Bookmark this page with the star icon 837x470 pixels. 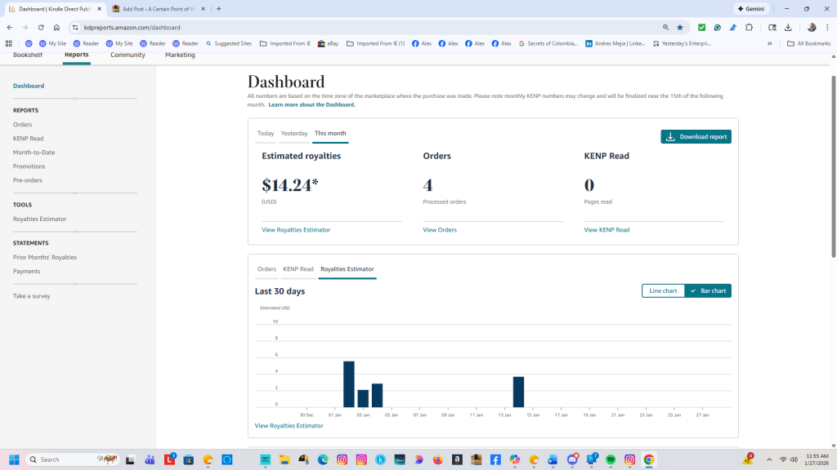(x=680, y=27)
